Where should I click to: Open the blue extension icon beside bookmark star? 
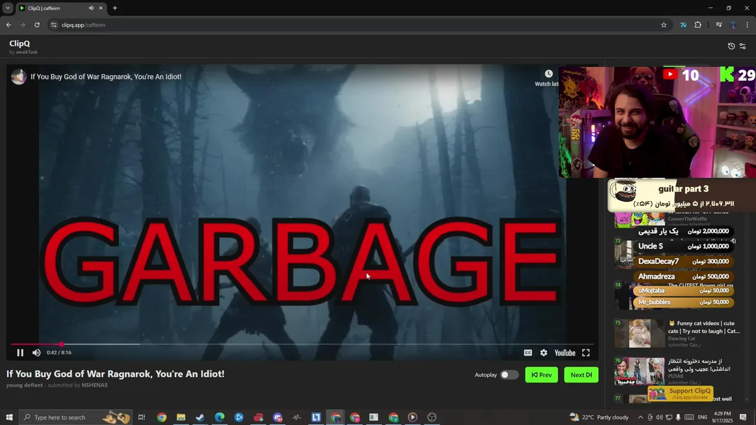tap(683, 25)
